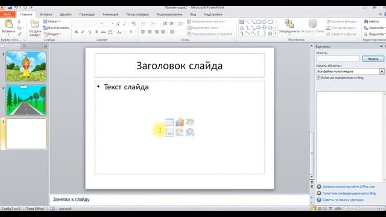Switch to Reading view icon in status bar
This screenshot has width=386, height=217.
tap(325, 209)
